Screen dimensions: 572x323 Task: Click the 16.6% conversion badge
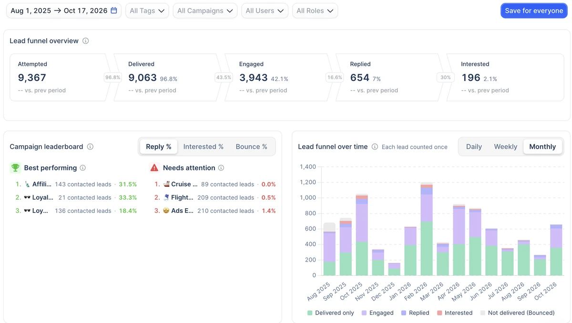coord(335,77)
